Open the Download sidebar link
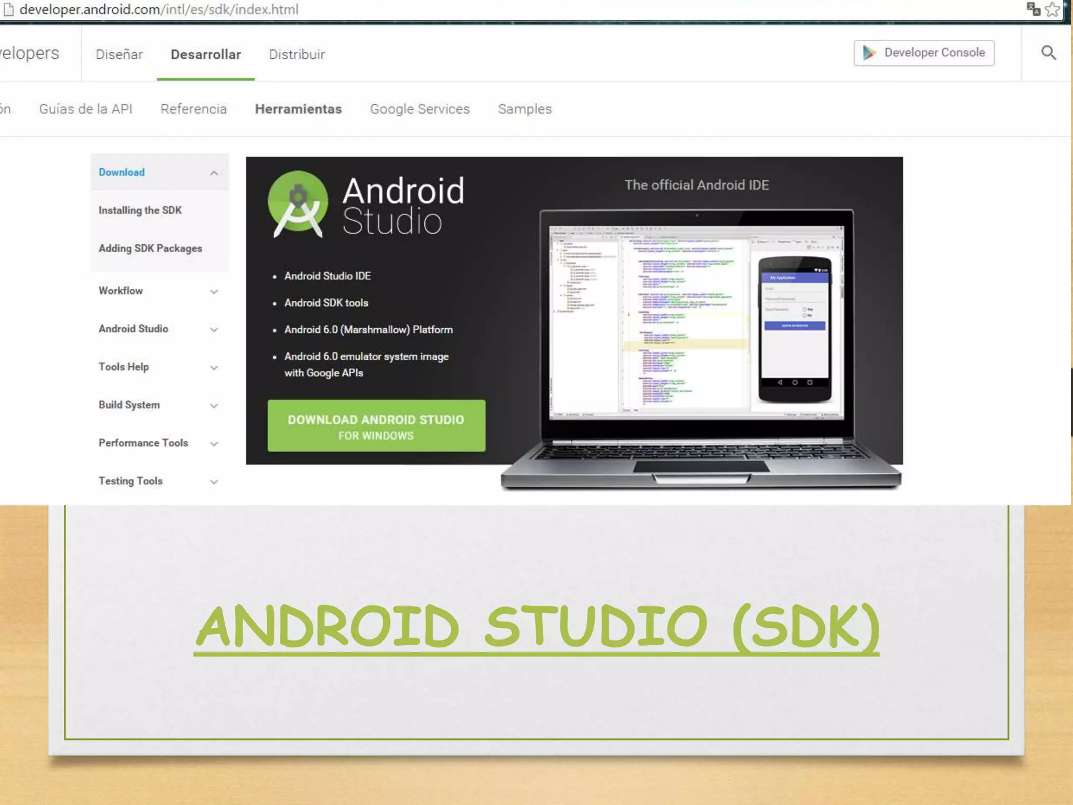The image size is (1073, 805). click(122, 172)
